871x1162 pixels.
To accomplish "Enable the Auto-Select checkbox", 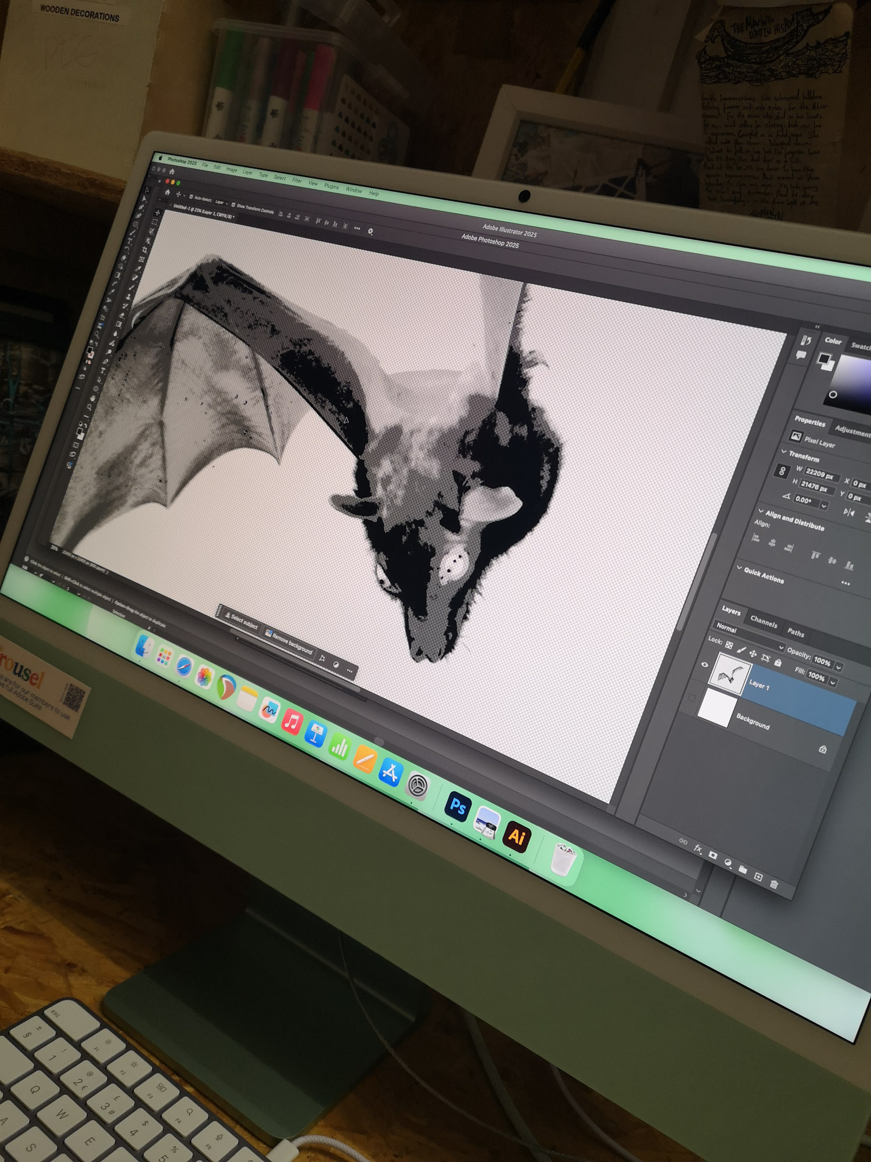I will 191,197.
